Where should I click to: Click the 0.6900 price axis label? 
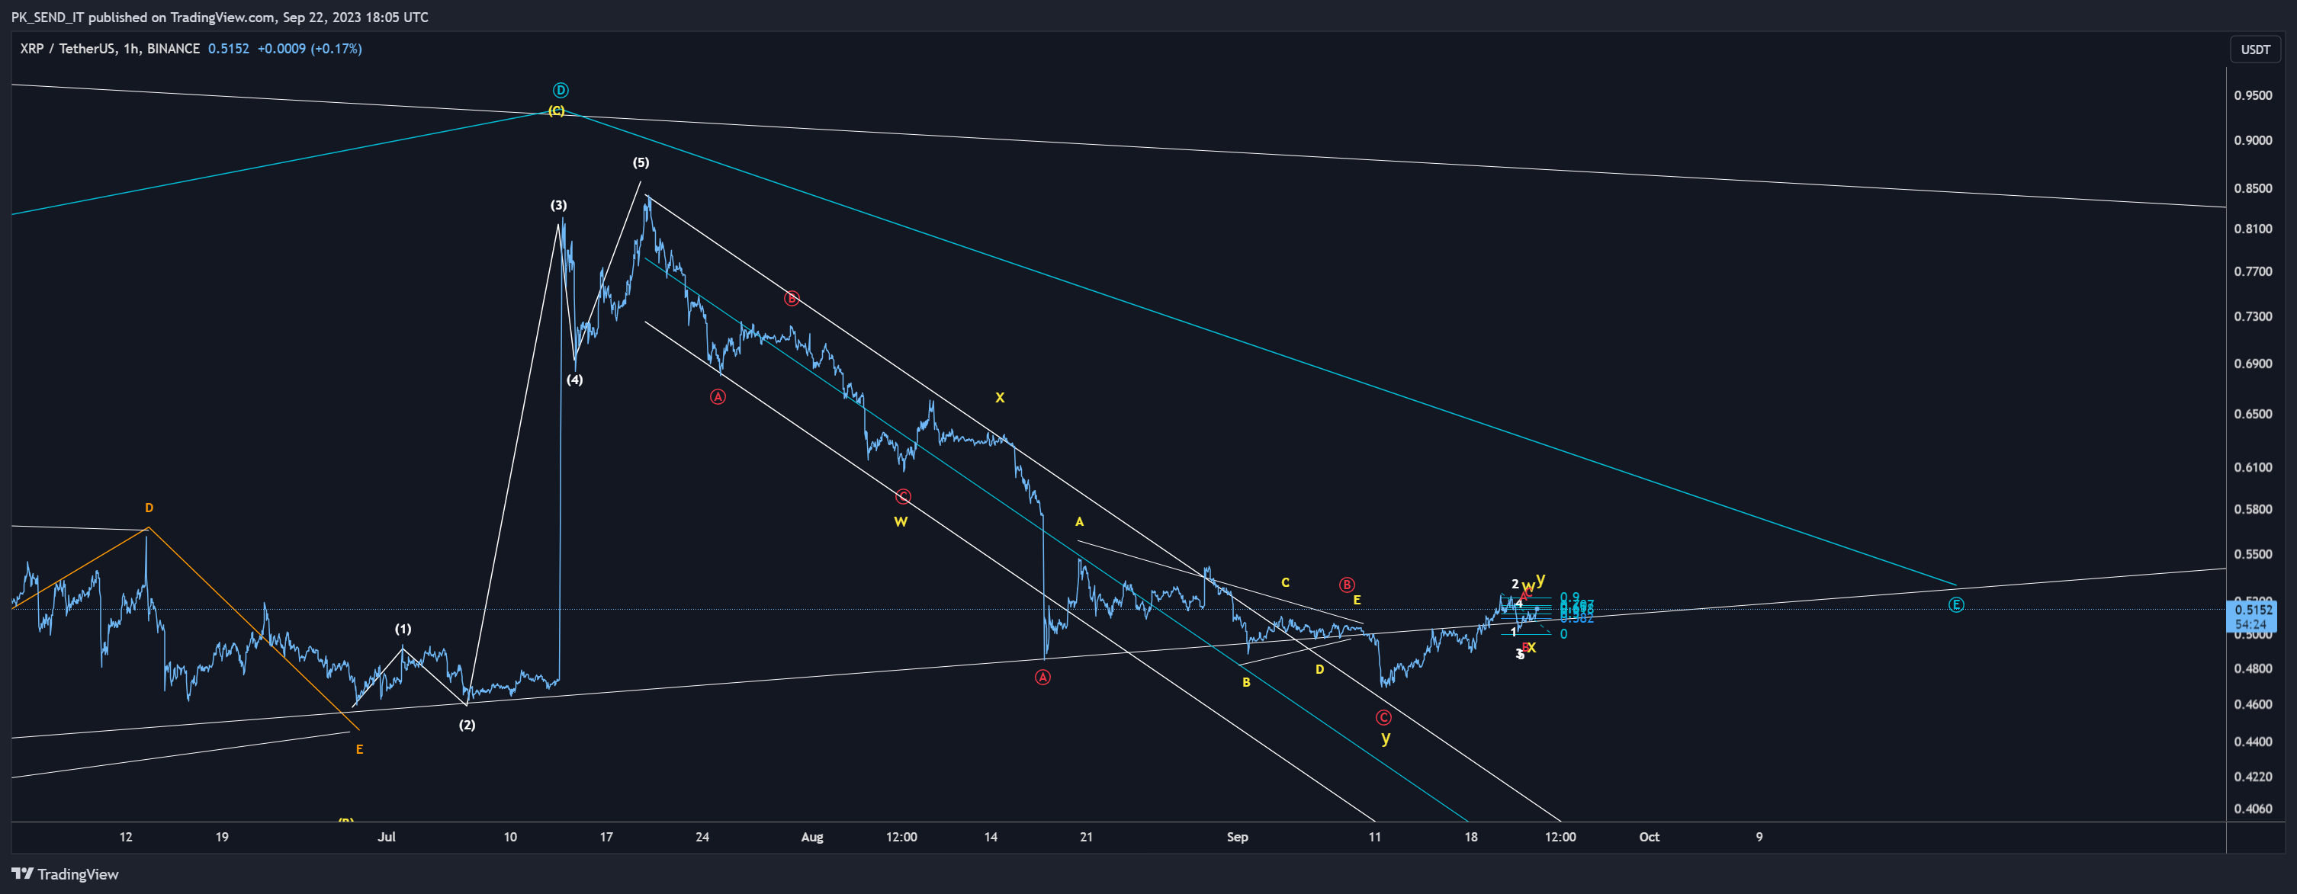[x=2253, y=364]
